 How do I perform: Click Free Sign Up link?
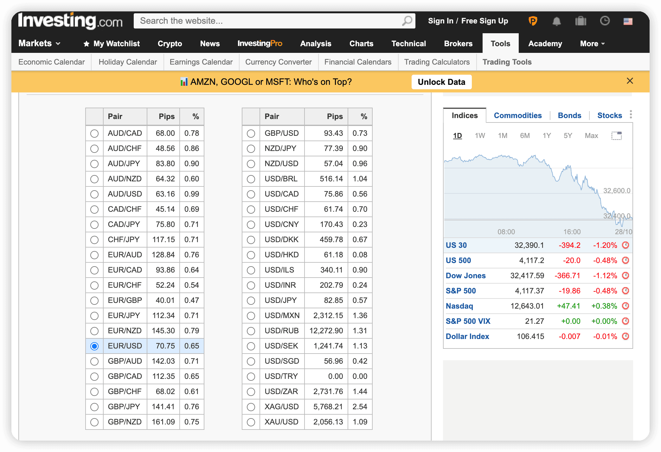tap(485, 21)
